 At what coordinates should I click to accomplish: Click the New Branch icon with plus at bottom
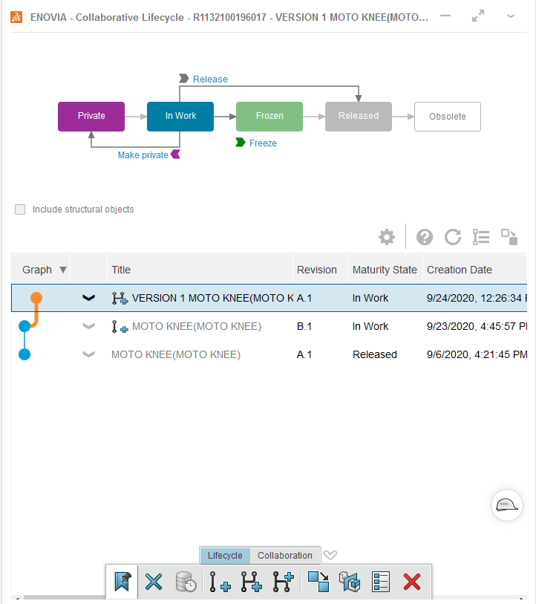(x=252, y=582)
